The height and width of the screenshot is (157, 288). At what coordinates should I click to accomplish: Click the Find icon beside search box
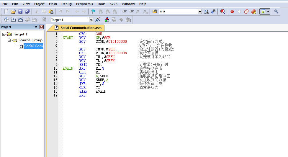point(206,12)
